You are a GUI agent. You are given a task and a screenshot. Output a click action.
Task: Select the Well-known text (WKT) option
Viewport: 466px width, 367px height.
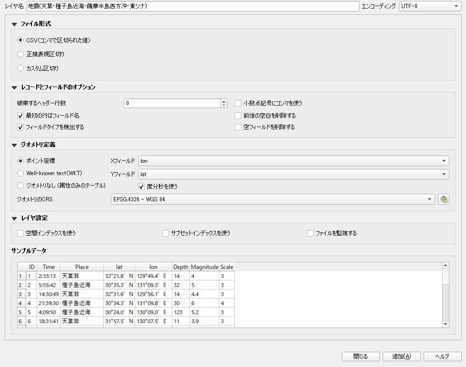click(20, 173)
